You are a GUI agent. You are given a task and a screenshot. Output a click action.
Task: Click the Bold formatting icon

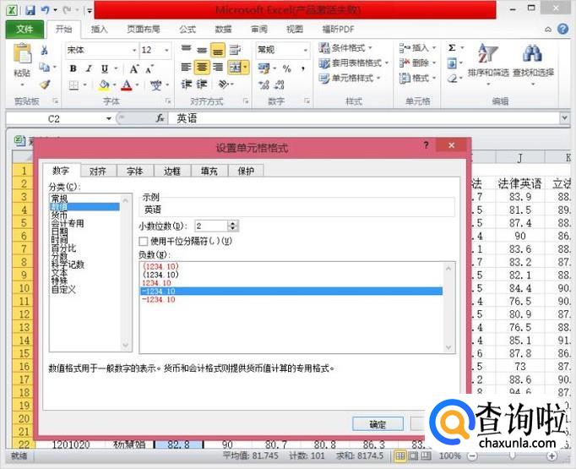click(73, 68)
